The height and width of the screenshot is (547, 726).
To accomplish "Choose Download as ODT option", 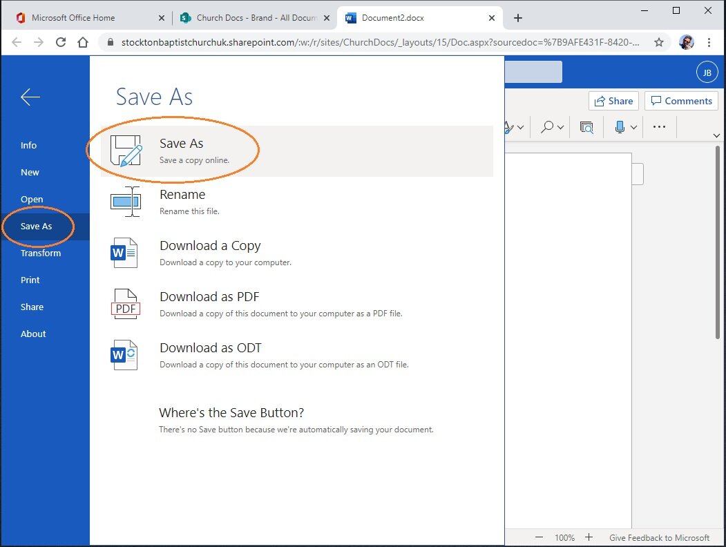I will pyautogui.click(x=297, y=355).
